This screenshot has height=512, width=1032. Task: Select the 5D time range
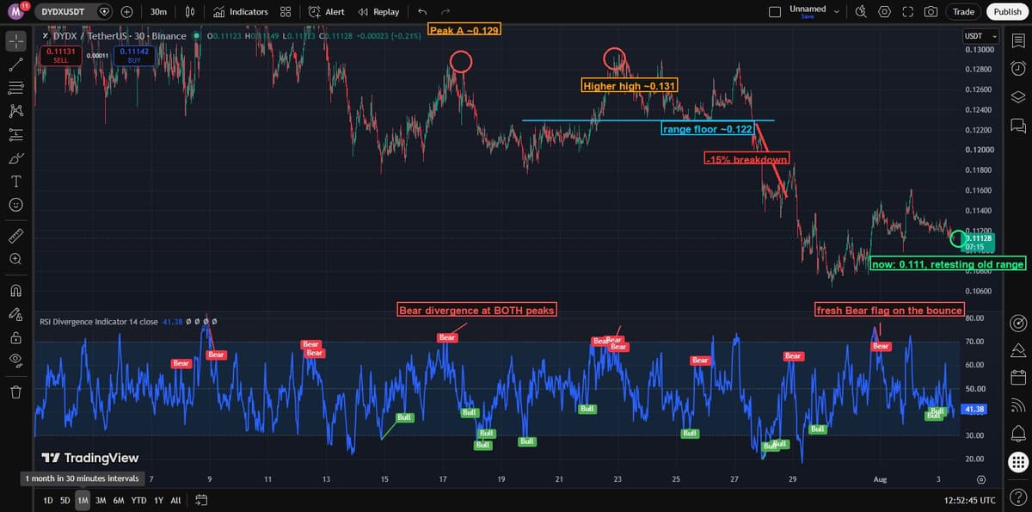tap(65, 500)
